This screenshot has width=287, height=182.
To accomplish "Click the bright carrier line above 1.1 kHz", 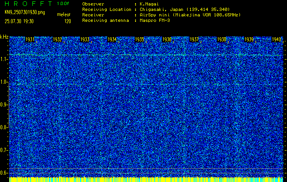I will pyautogui.click(x=146, y=55).
